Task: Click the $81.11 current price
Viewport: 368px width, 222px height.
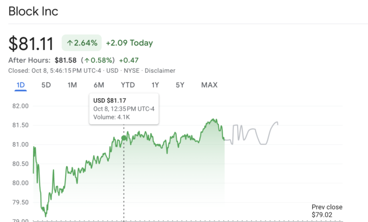Action: click(x=31, y=43)
